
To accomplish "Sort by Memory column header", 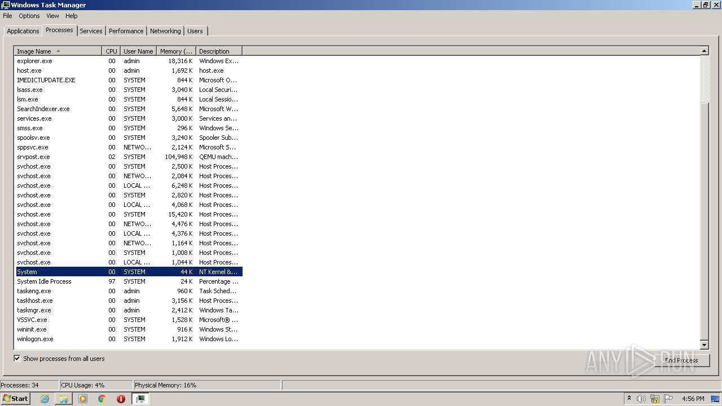I will click(x=176, y=51).
